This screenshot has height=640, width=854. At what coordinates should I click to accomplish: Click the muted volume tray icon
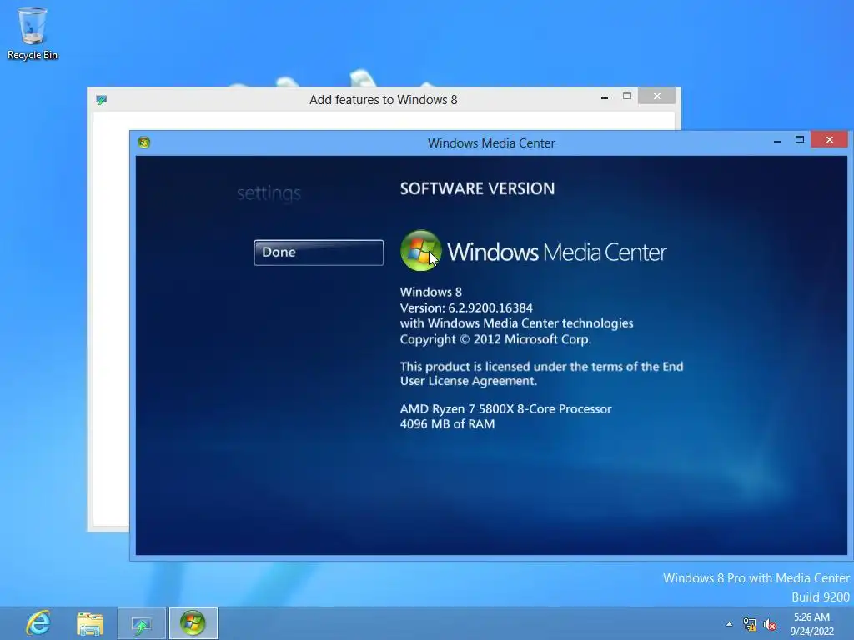pos(770,624)
